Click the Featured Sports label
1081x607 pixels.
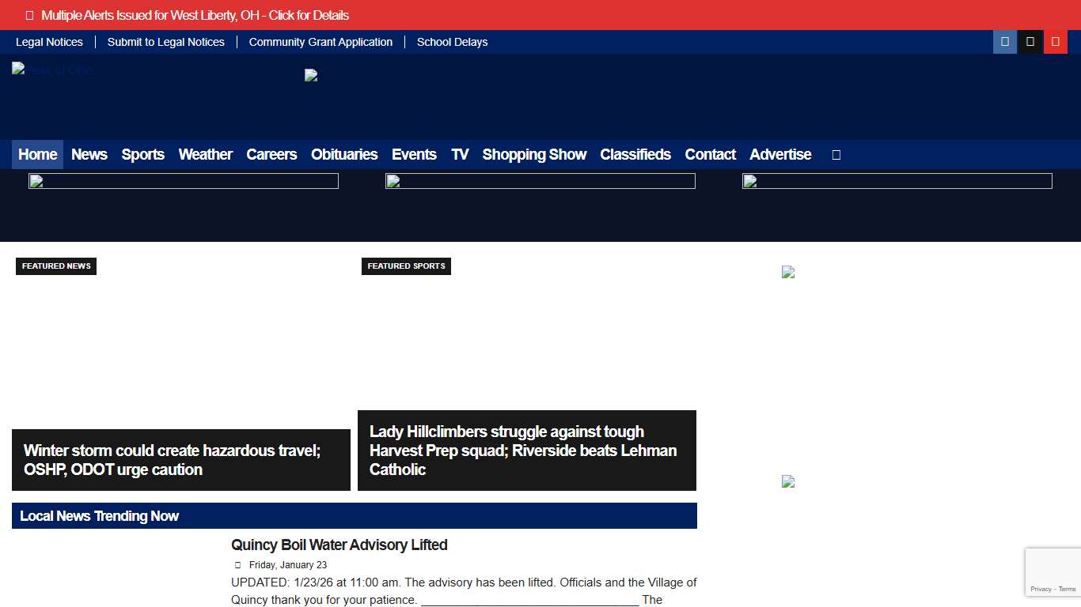406,266
